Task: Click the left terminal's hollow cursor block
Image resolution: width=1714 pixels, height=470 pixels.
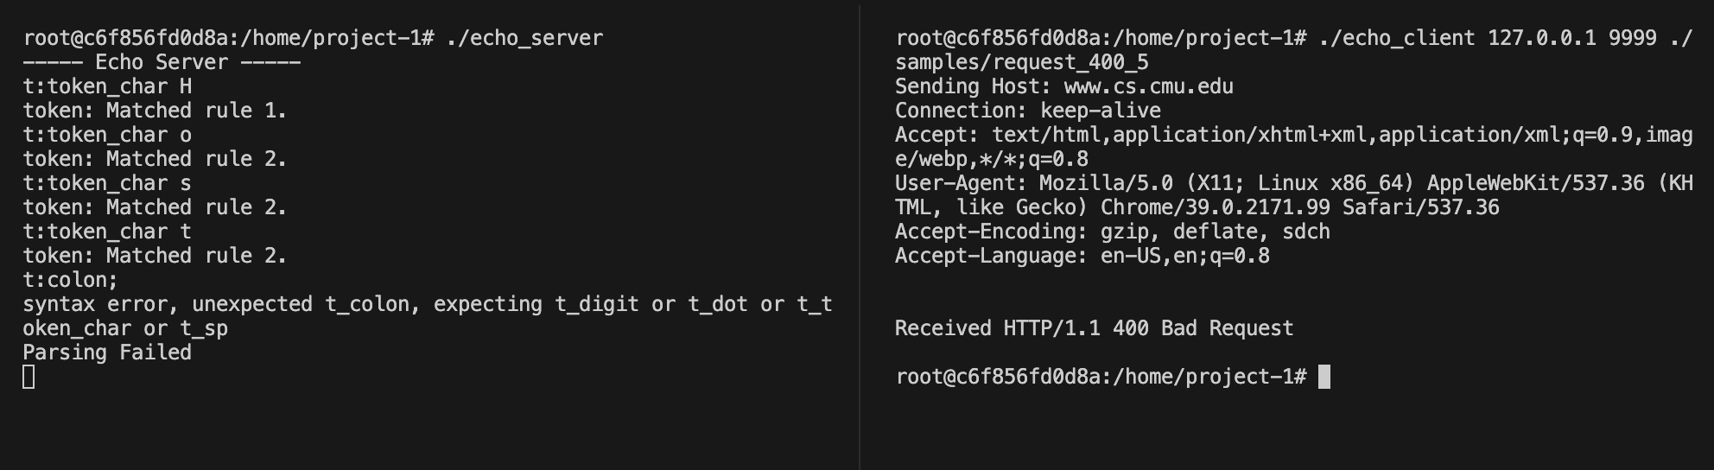Action: pyautogui.click(x=29, y=377)
